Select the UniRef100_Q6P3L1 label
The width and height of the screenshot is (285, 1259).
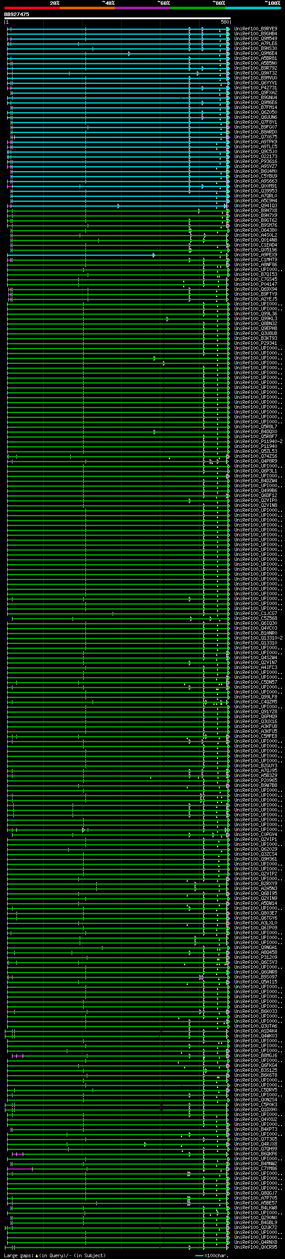256,471
